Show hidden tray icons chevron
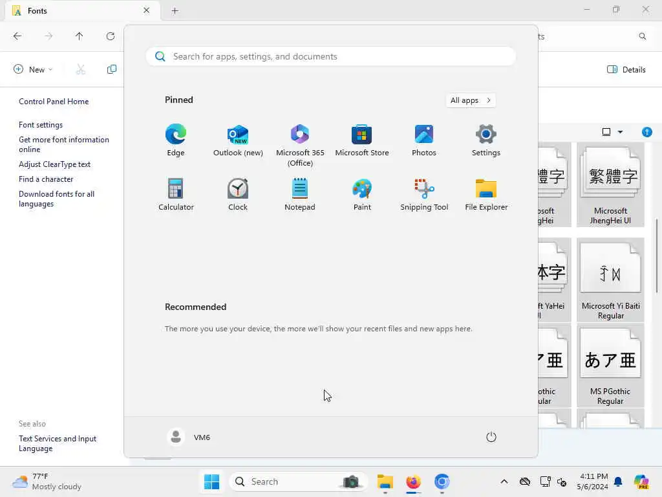 click(x=504, y=481)
